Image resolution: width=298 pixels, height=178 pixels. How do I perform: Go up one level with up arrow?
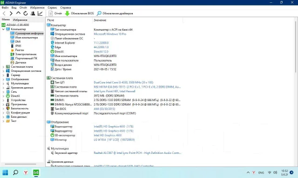click(x=18, y=13)
